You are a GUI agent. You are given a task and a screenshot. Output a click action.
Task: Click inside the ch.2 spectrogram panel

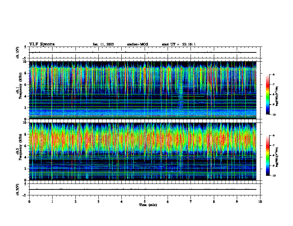(x=143, y=151)
